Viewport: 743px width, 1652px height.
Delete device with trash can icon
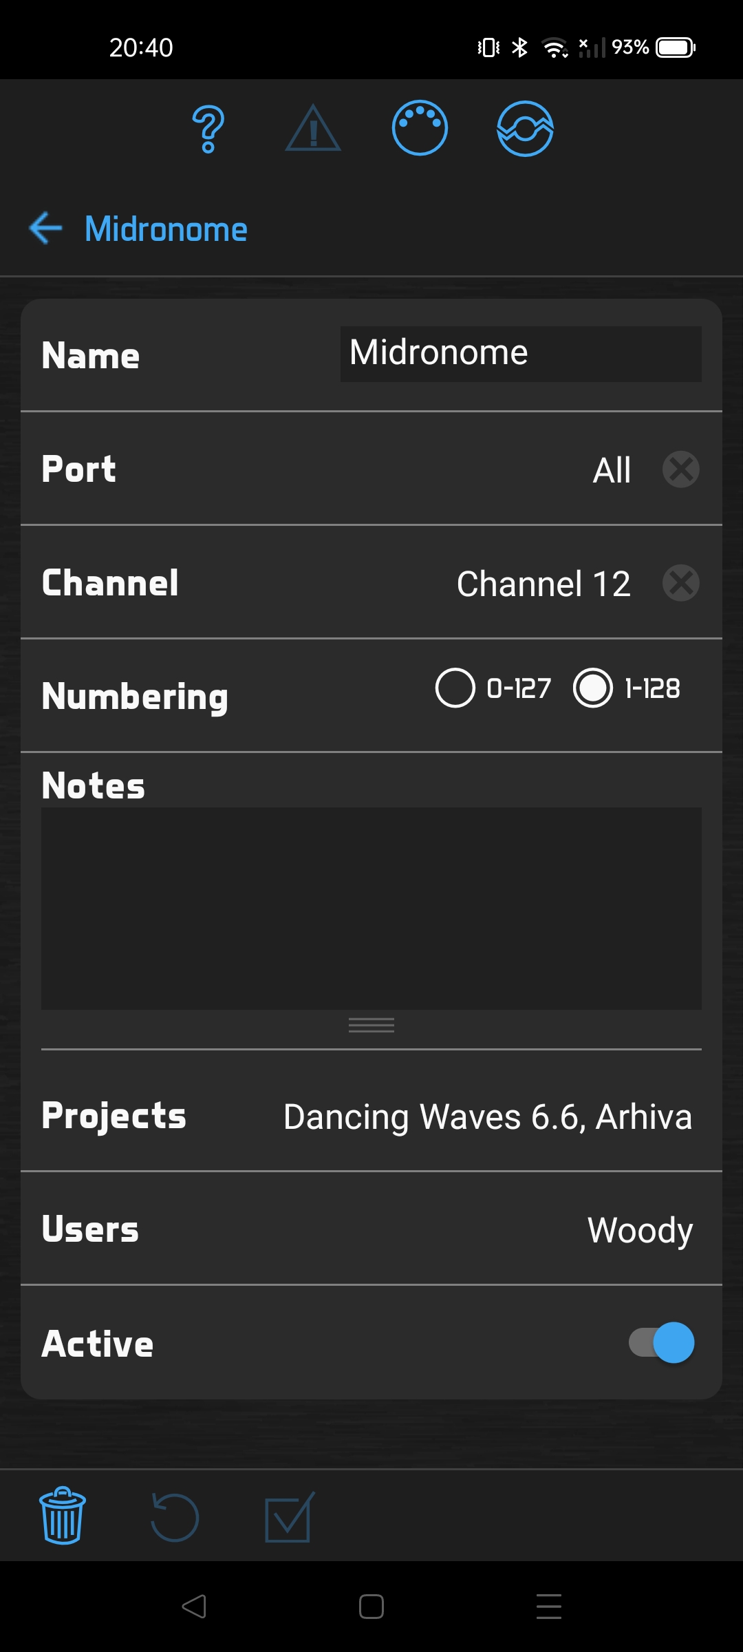(63, 1516)
